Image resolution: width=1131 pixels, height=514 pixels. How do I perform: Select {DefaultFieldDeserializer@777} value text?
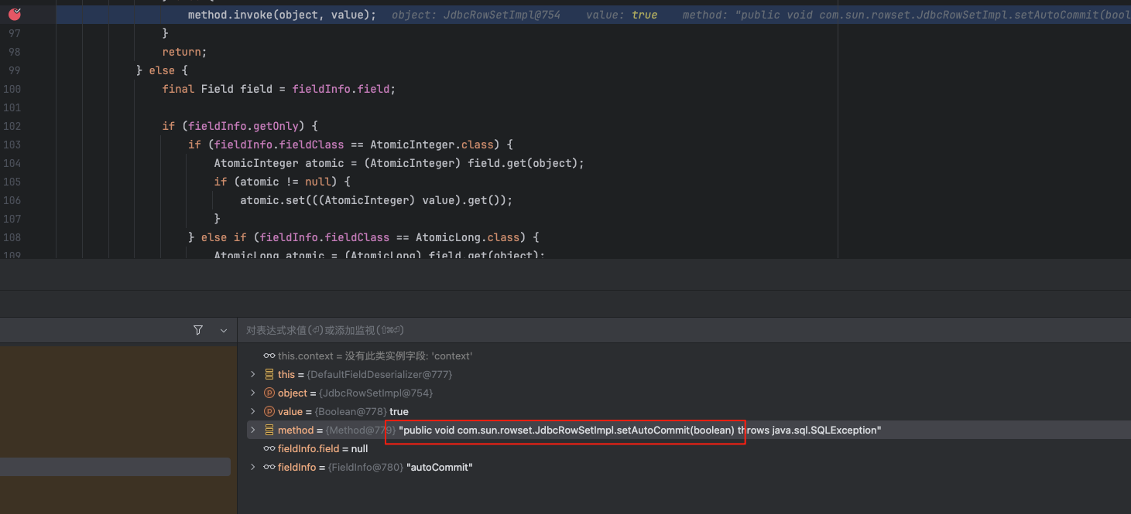(x=379, y=374)
